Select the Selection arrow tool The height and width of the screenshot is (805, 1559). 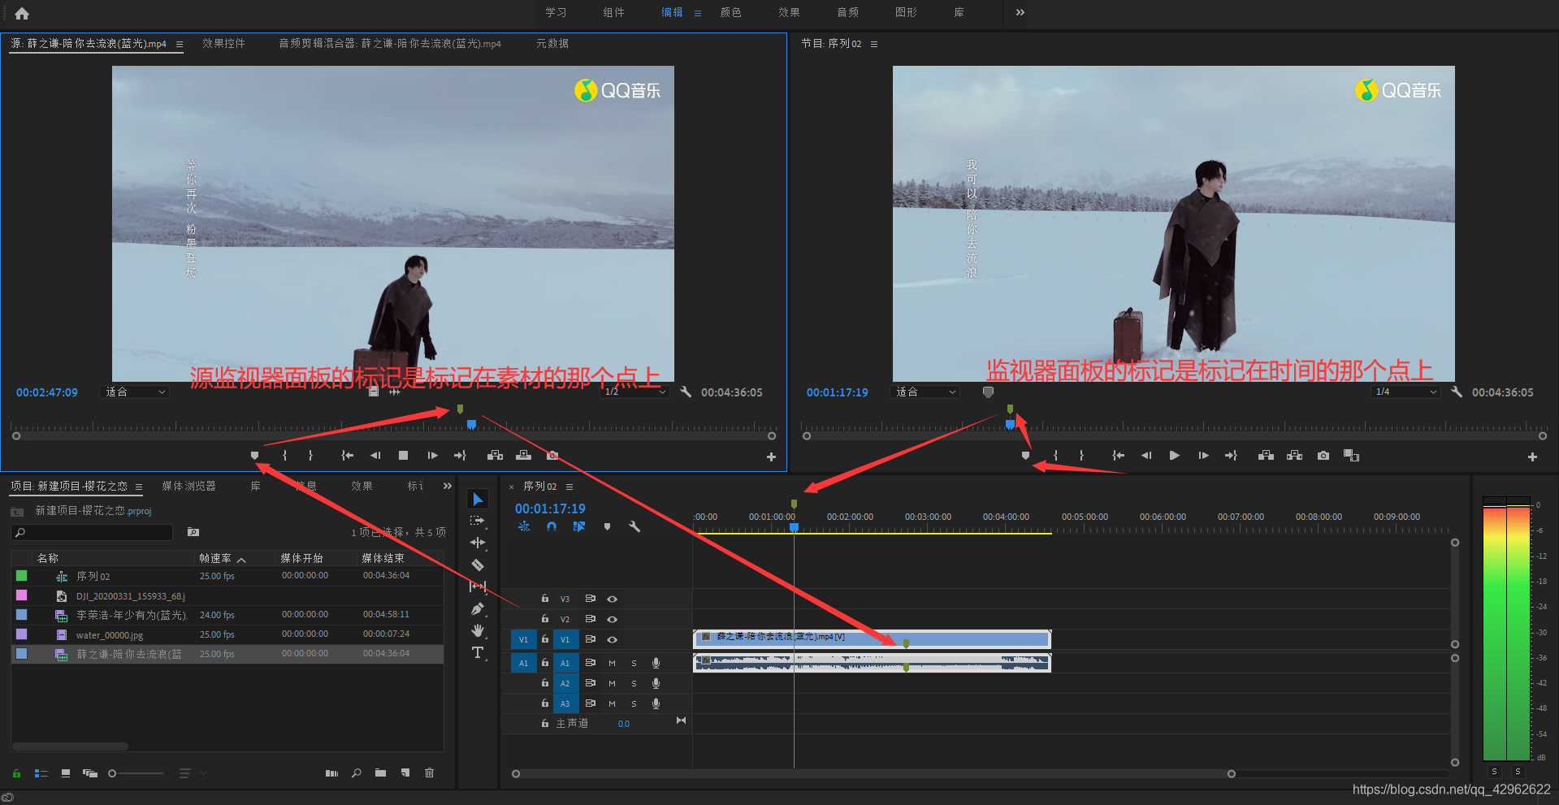[478, 499]
